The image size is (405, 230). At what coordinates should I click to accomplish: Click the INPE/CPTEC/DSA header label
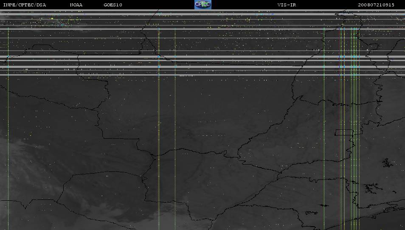coord(25,5)
